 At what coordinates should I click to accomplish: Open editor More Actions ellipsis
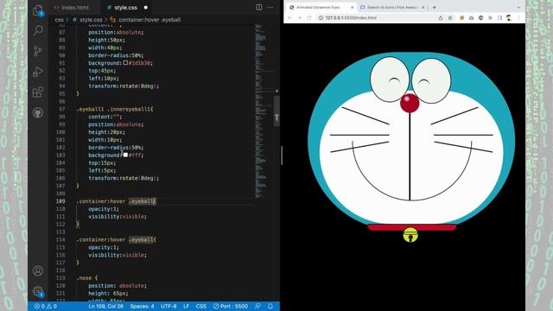pyautogui.click(x=270, y=8)
